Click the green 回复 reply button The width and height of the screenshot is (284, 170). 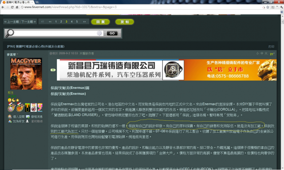tap(101, 22)
